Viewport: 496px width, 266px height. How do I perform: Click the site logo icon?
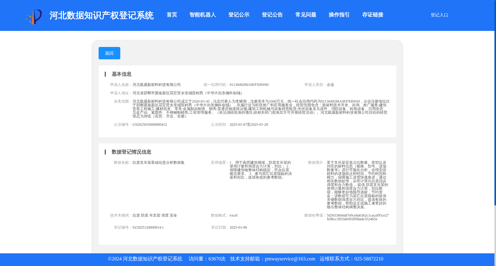coord(34,16)
